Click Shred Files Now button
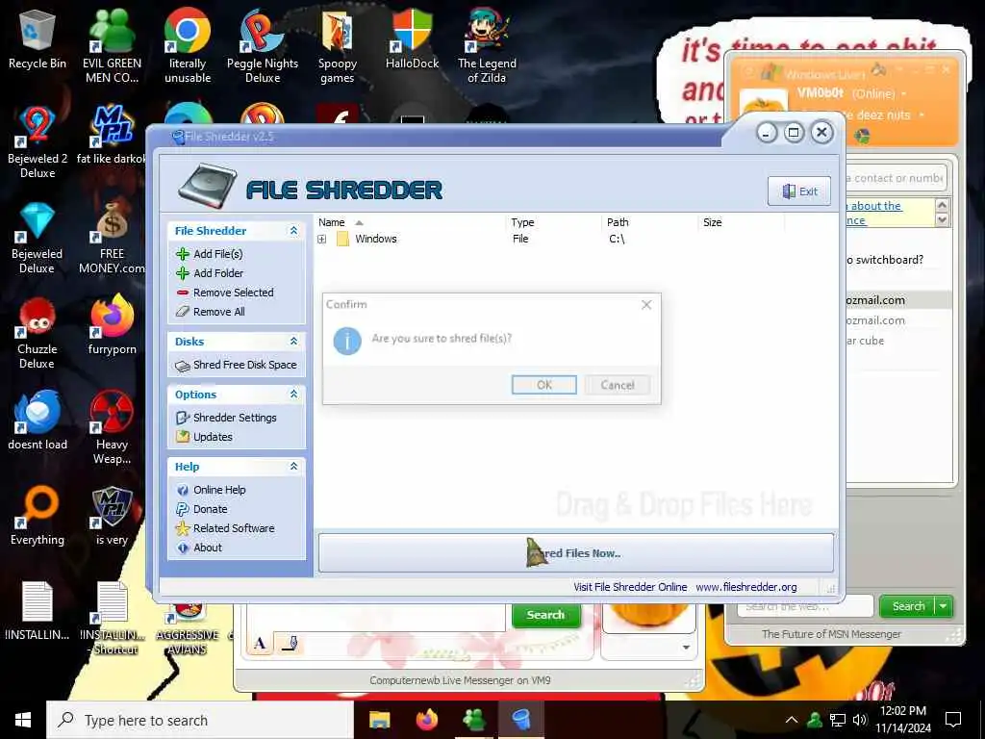Viewport: 985px width, 739px height. (576, 553)
